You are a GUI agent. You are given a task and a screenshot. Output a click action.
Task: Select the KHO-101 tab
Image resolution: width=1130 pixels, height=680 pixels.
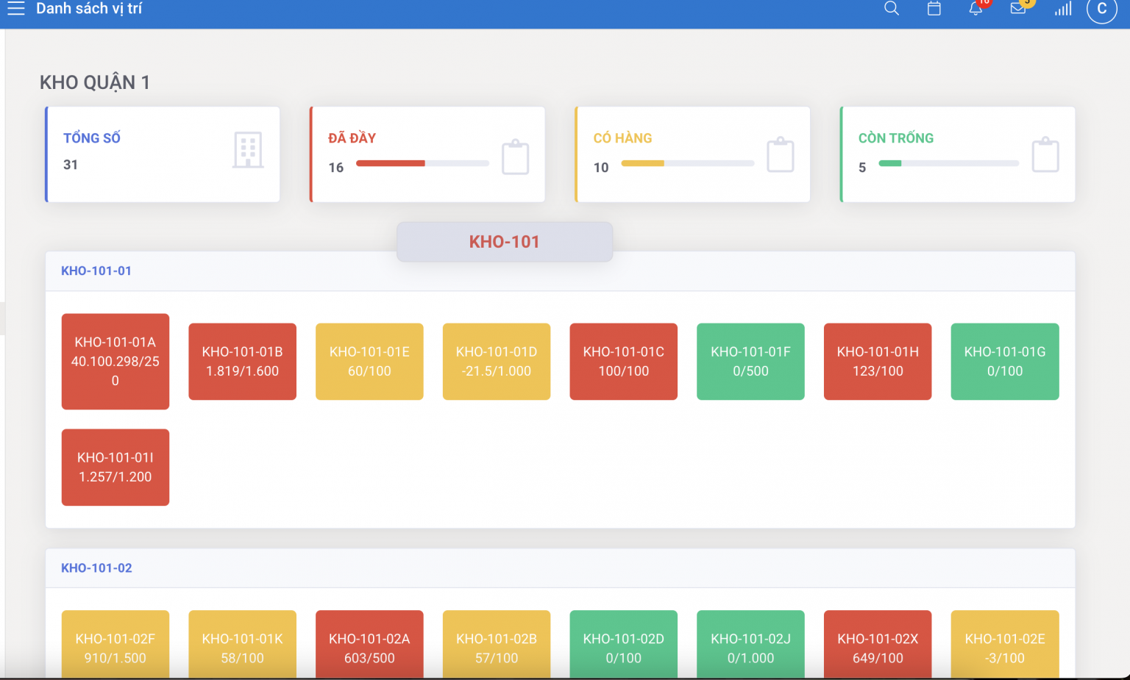504,241
